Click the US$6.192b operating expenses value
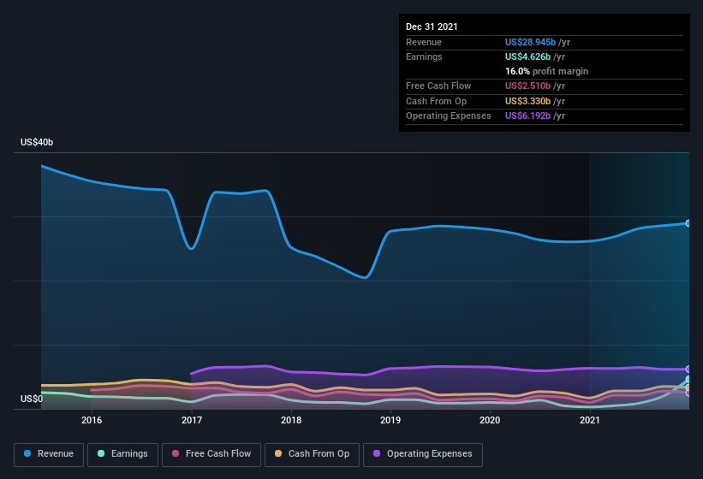The width and height of the screenshot is (703, 479). pos(527,116)
